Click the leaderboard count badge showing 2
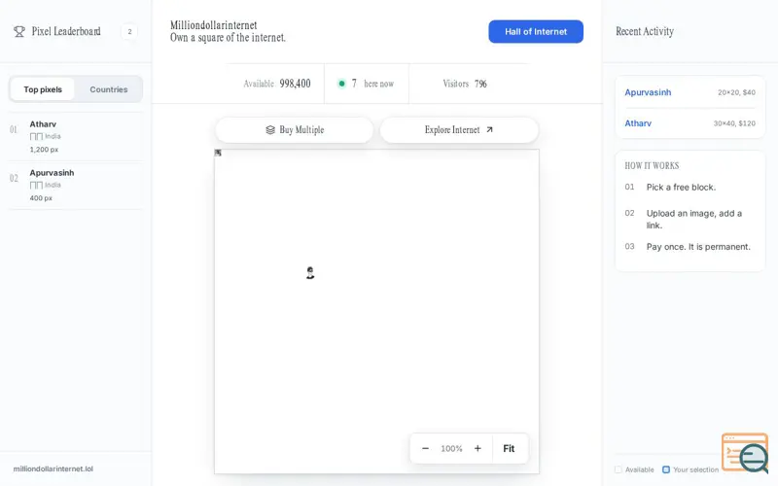The image size is (778, 486). point(129,31)
